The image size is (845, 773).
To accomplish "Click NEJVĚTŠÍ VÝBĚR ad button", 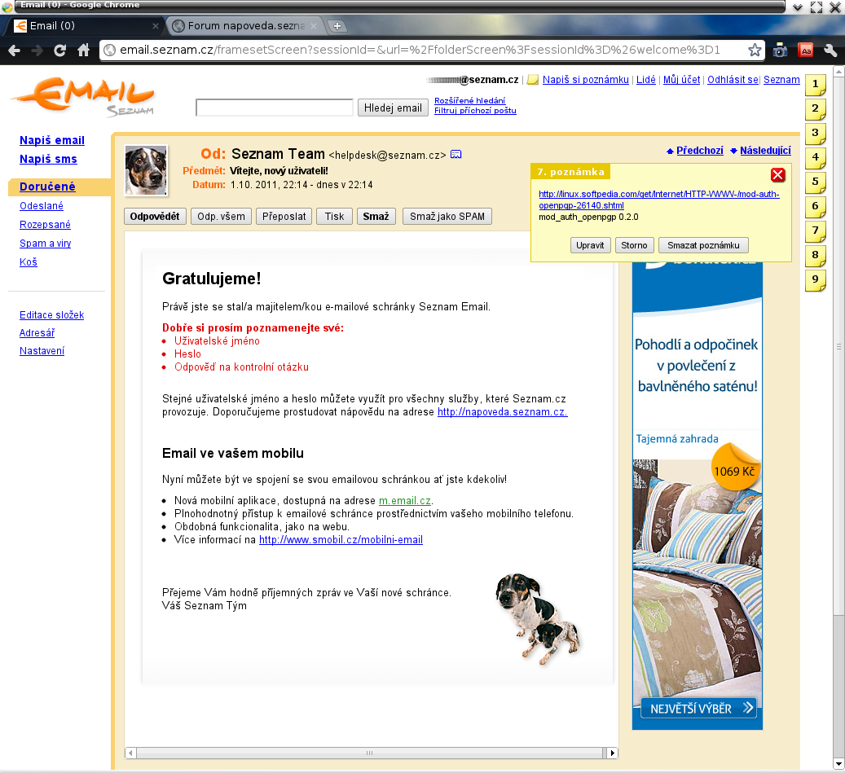I will pyautogui.click(x=698, y=709).
